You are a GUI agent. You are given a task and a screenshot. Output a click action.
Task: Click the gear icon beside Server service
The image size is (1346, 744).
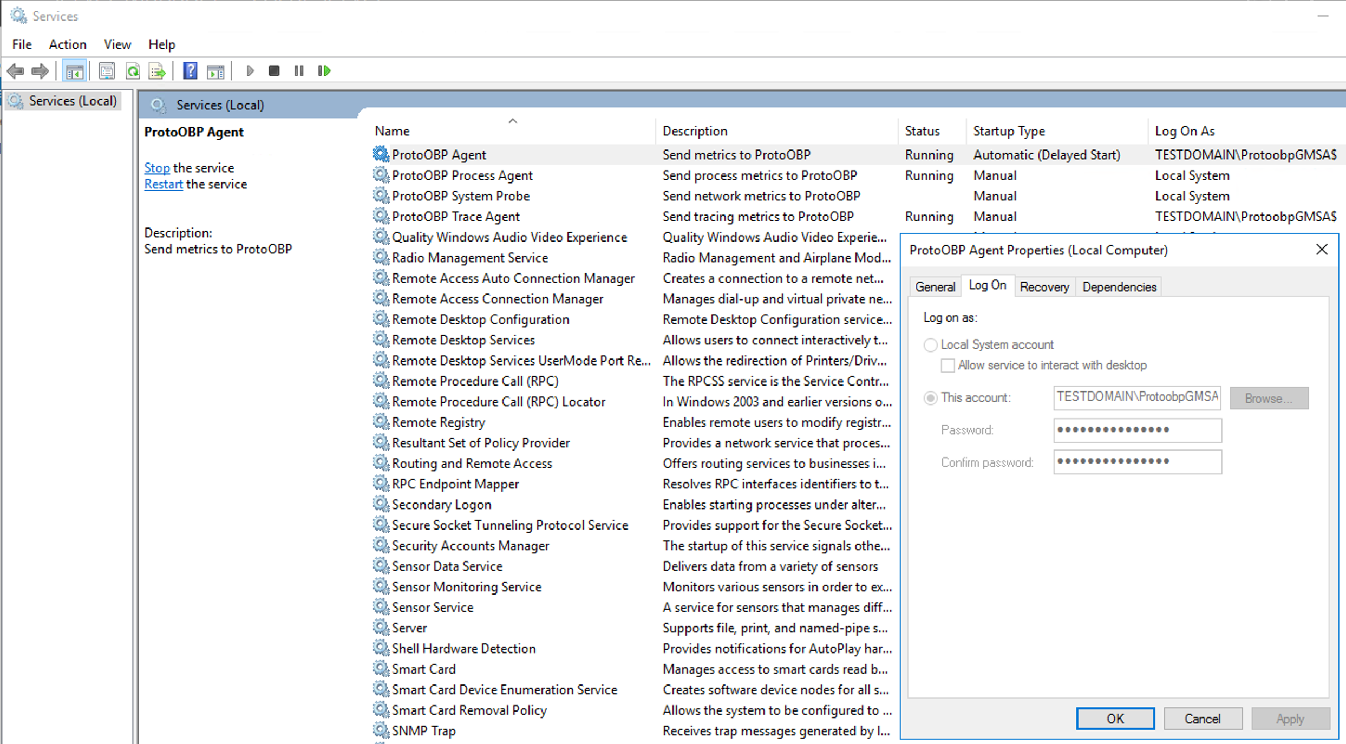tap(381, 628)
